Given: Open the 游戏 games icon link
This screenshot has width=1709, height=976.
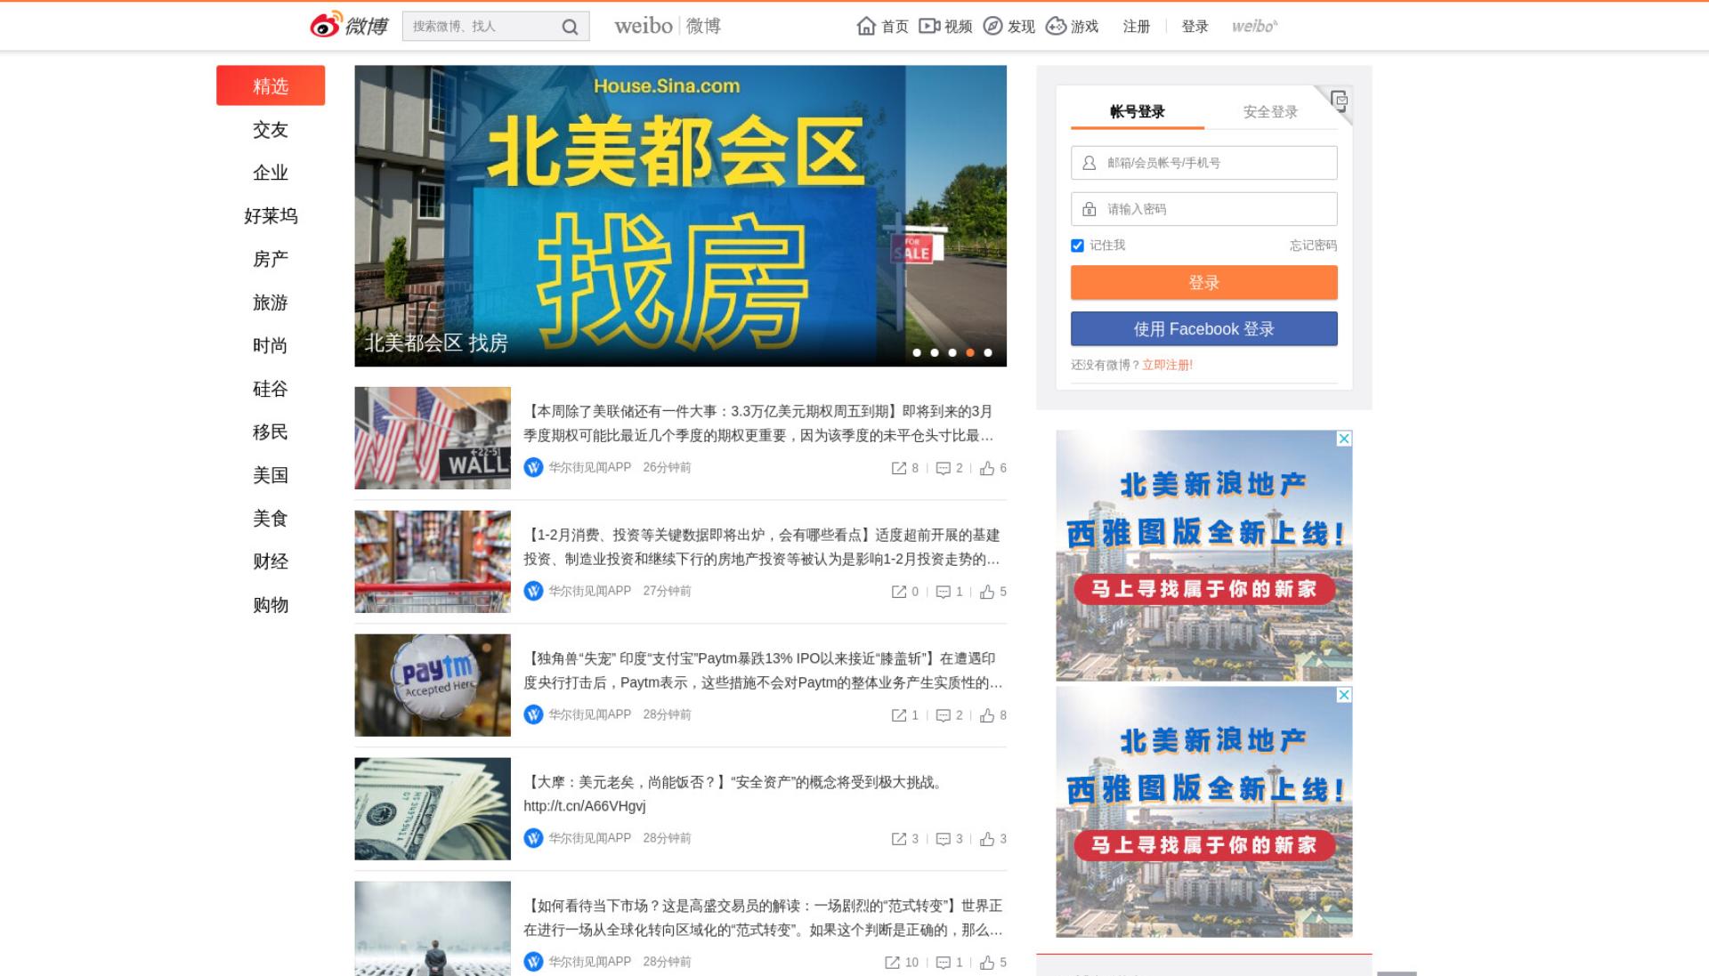Looking at the screenshot, I should tap(1072, 27).
